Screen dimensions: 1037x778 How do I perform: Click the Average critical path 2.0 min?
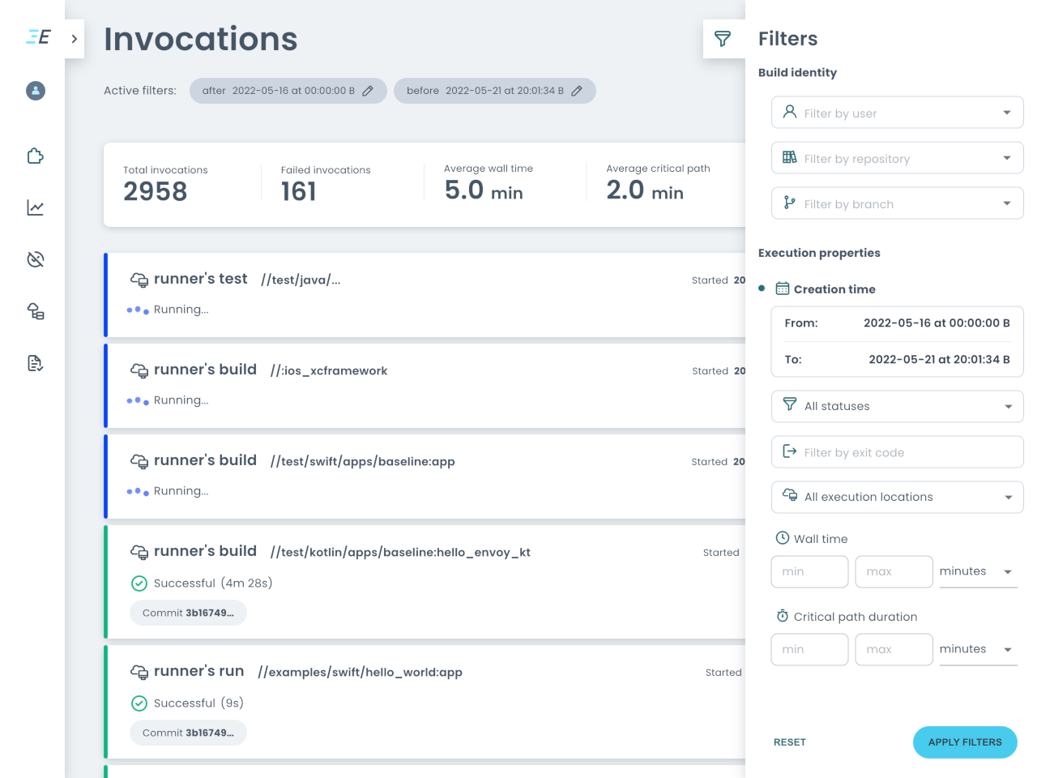645,190
